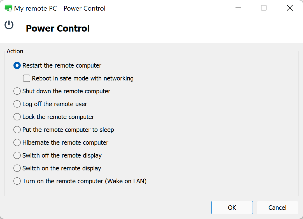Minimize the Power Control window
This screenshot has height=219, width=303.
pyautogui.click(x=238, y=8)
